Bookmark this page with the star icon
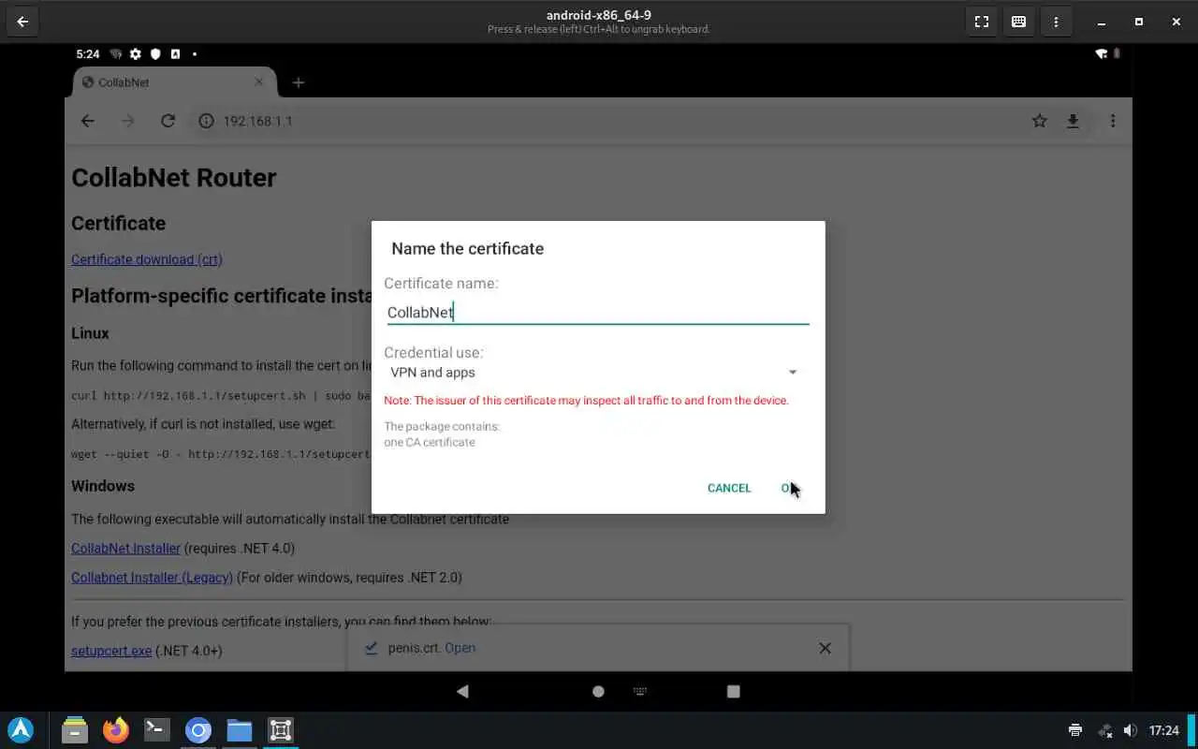Screen dimensions: 1198x749 point(1039,121)
